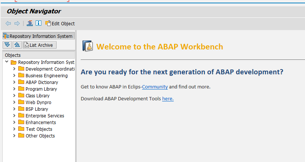Click the Enterprise Services folder icon
Screen dimensions: 305x162
pyautogui.click(x=21, y=116)
